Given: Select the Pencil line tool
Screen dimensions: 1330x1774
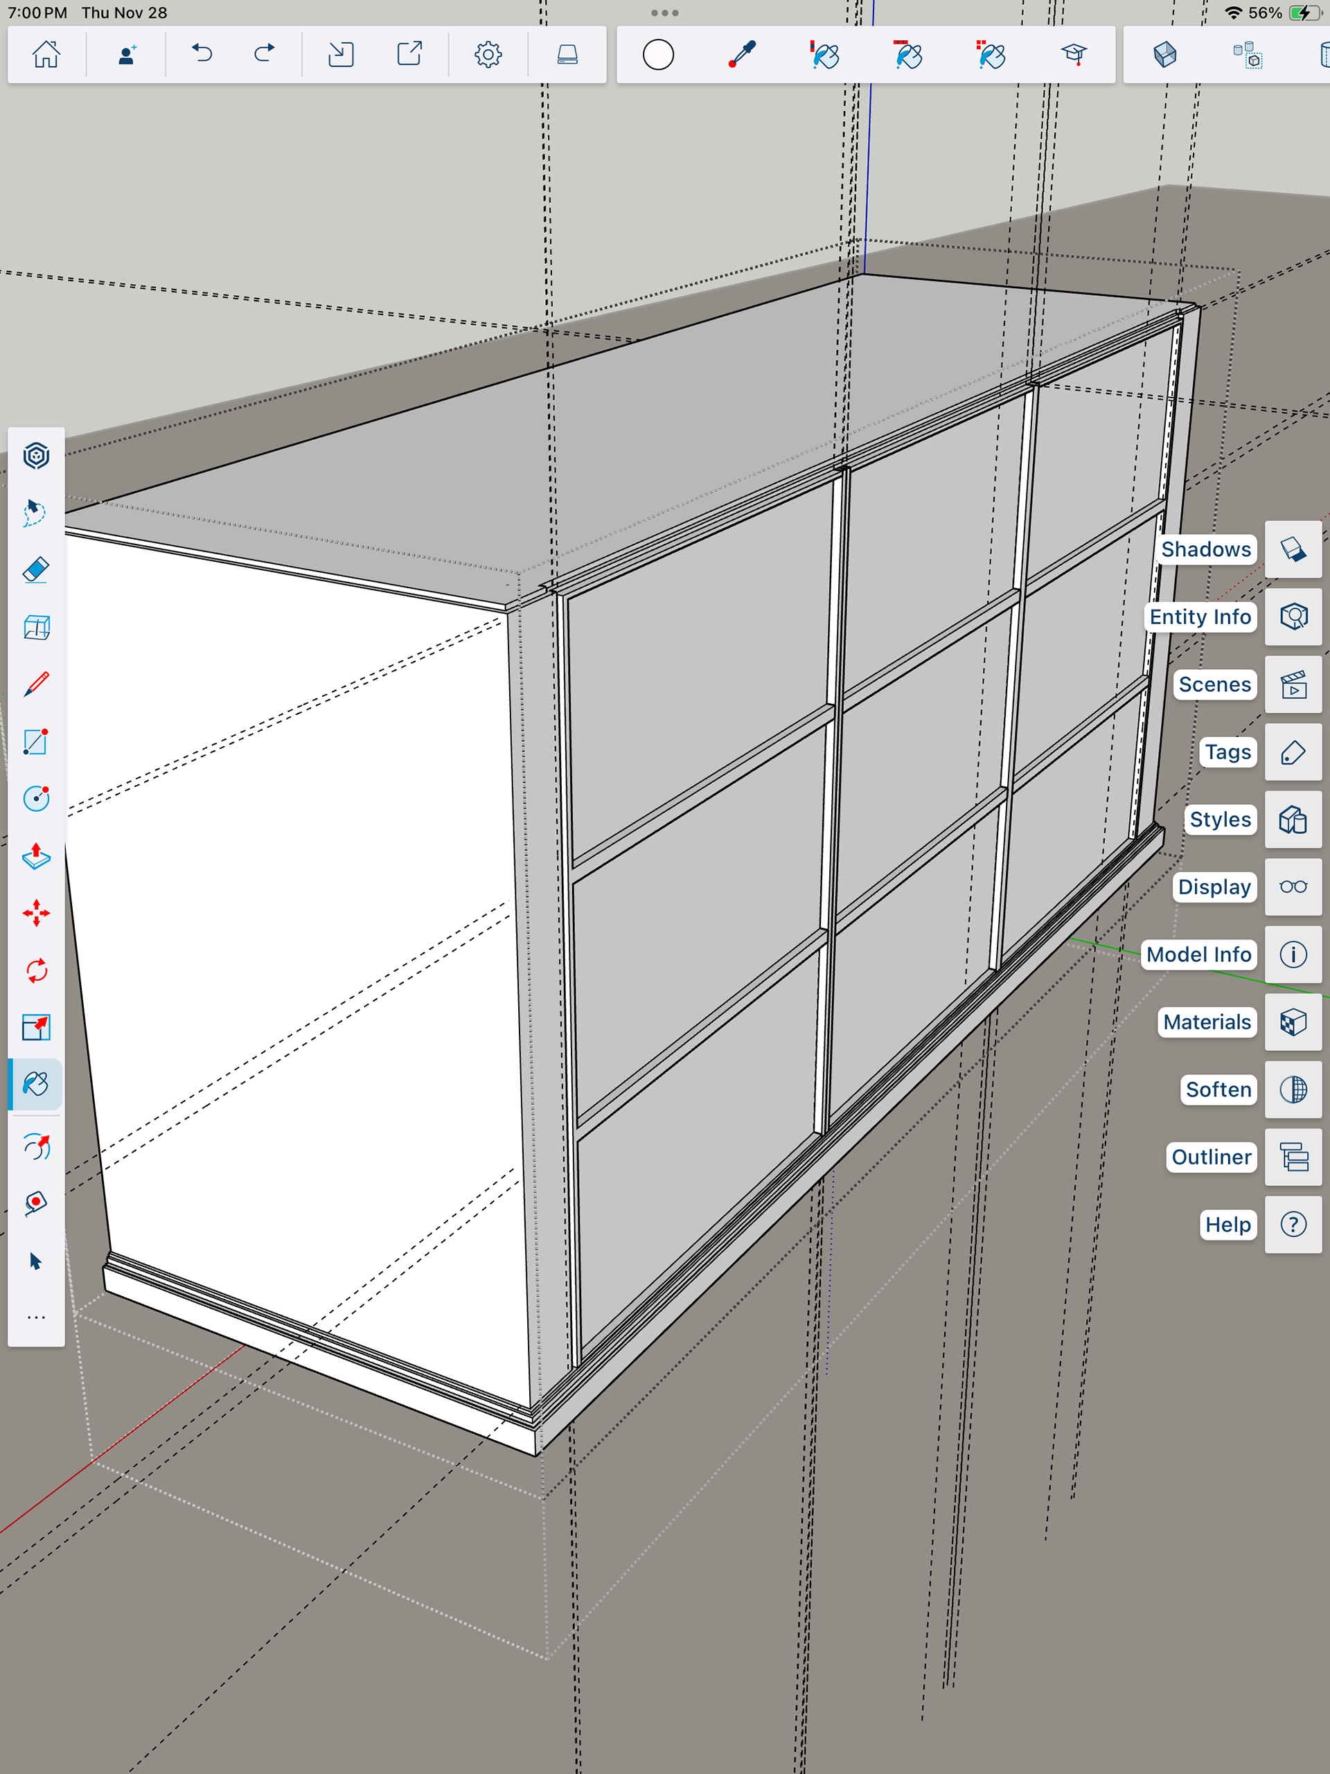Looking at the screenshot, I should [36, 684].
